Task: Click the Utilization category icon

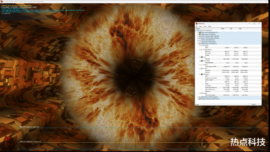Action: tap(202, 74)
